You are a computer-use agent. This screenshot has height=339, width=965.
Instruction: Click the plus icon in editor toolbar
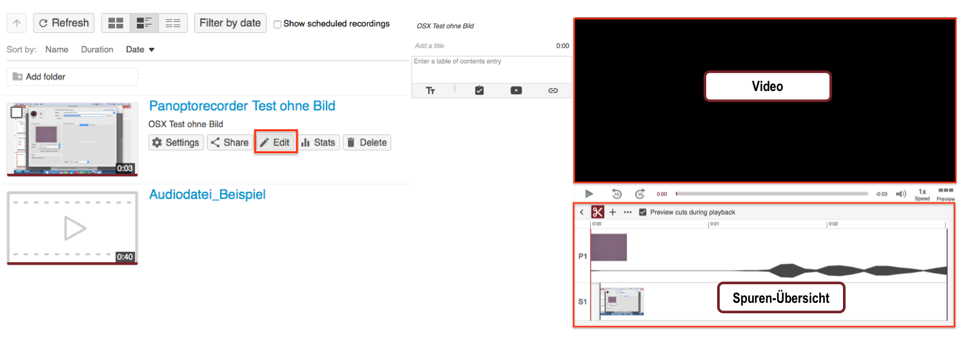pos(613,212)
